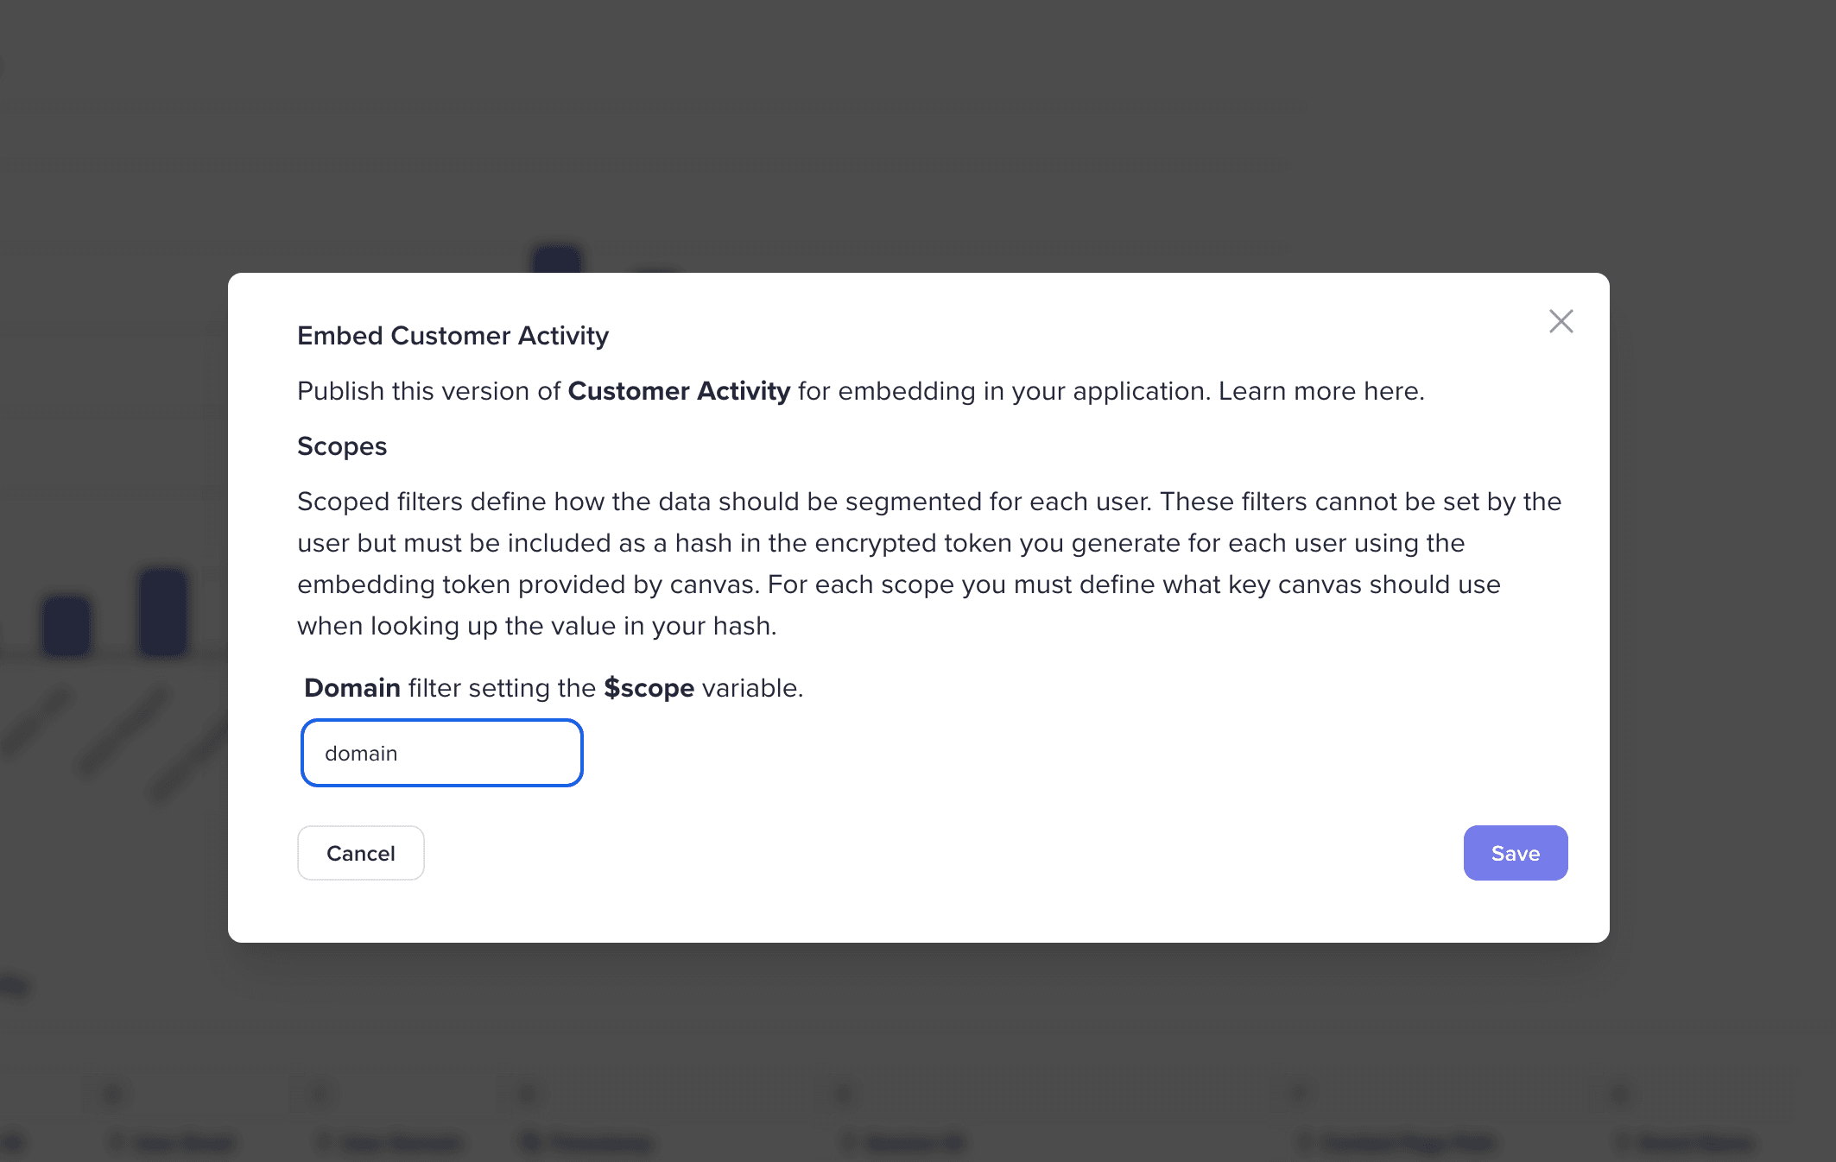The width and height of the screenshot is (1836, 1162).
Task: Click the text 'domain' inside the input
Action: [x=361, y=754]
